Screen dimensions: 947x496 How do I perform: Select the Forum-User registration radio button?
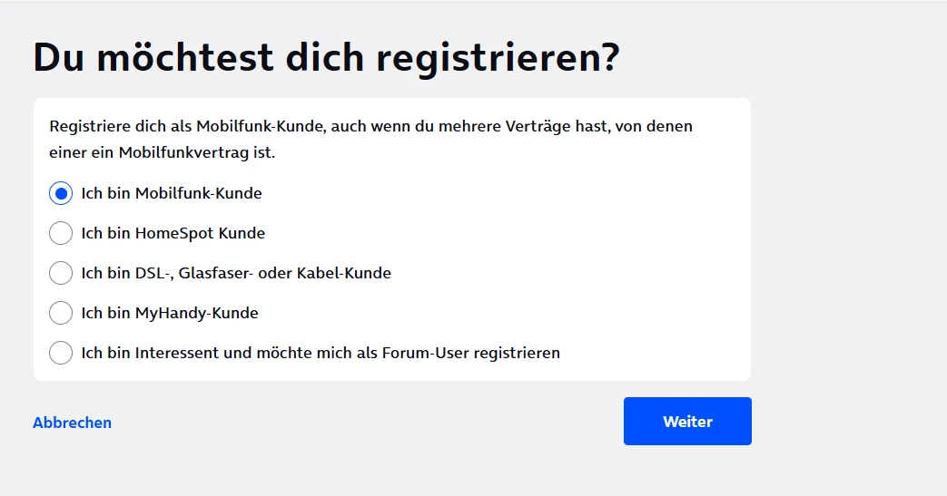click(x=61, y=353)
